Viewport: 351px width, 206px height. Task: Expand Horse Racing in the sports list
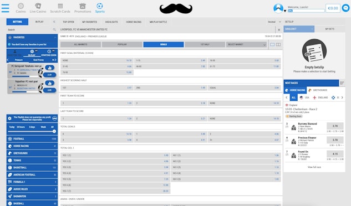click(x=32, y=146)
